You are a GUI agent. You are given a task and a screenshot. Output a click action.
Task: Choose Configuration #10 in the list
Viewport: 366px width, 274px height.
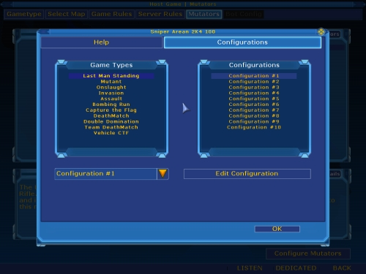tap(254, 127)
